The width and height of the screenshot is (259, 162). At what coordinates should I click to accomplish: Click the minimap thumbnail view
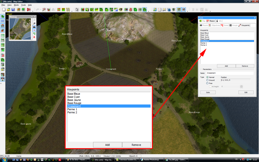20,29
